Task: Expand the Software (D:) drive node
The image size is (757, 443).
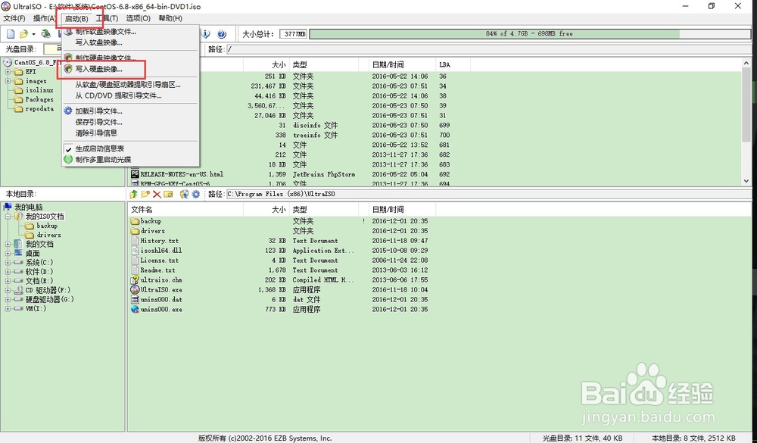Action: [8, 272]
